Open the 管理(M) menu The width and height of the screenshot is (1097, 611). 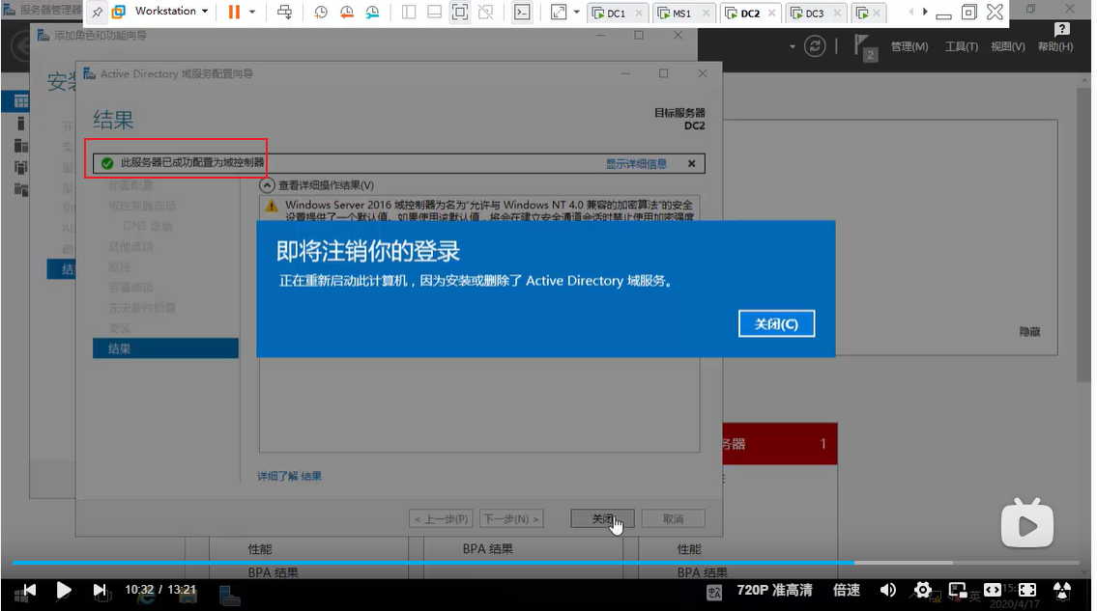[909, 47]
